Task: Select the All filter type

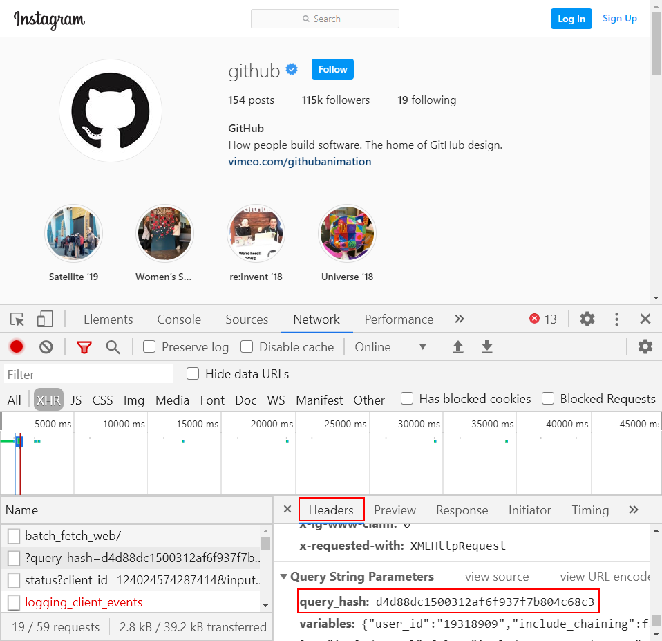Action: point(14,400)
